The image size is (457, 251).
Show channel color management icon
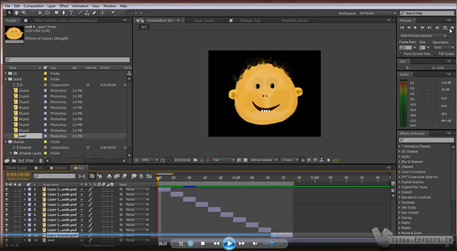pyautogui.click(x=208, y=160)
